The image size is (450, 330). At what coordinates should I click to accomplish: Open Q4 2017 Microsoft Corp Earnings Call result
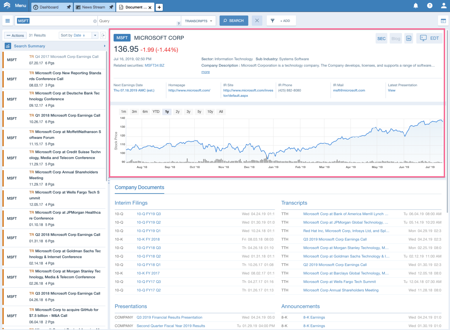click(54, 60)
